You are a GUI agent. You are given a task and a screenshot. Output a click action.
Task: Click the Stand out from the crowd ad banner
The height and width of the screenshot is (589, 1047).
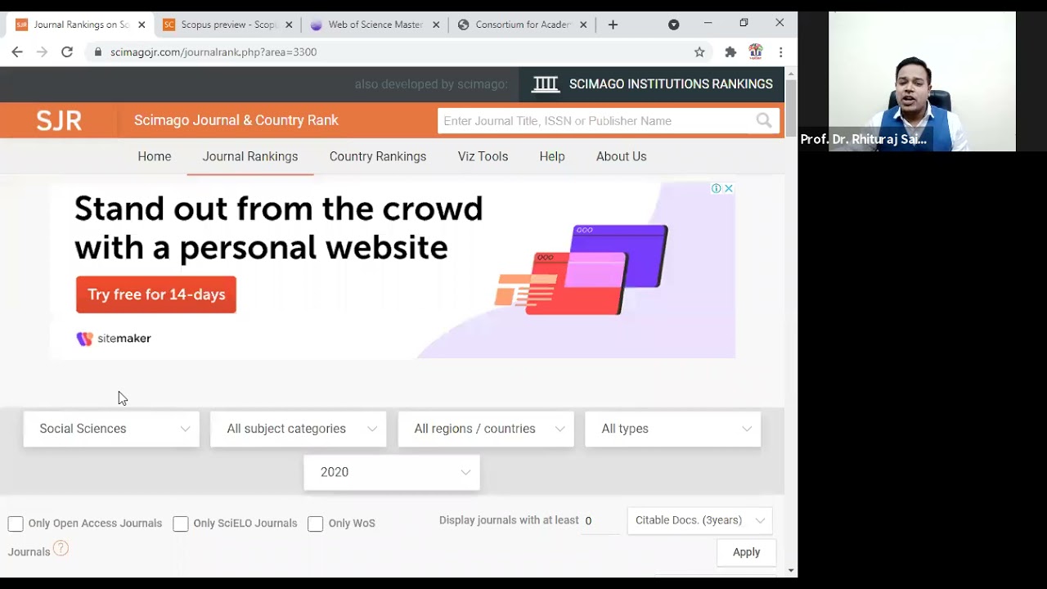tap(393, 270)
